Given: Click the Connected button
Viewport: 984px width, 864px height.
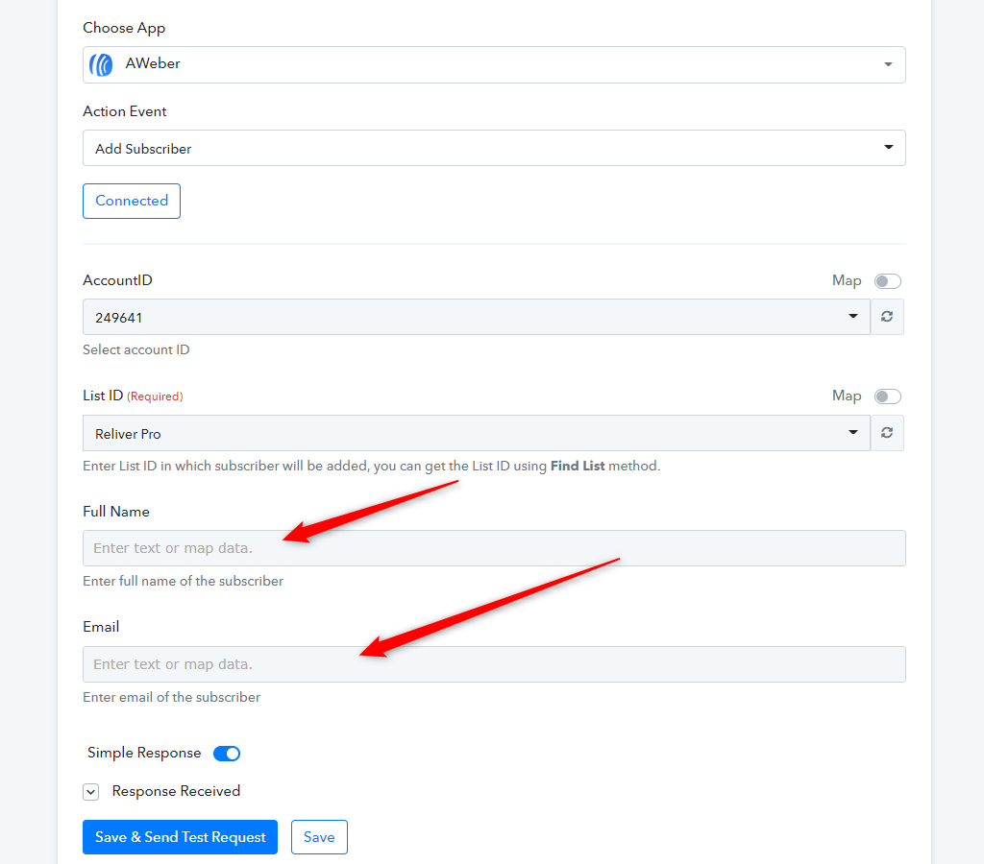Looking at the screenshot, I should [132, 201].
